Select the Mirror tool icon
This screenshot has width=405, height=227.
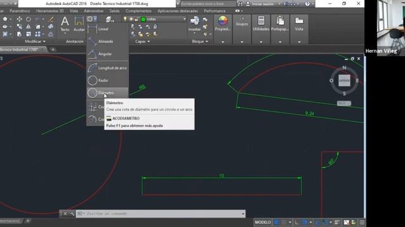click(x=28, y=26)
